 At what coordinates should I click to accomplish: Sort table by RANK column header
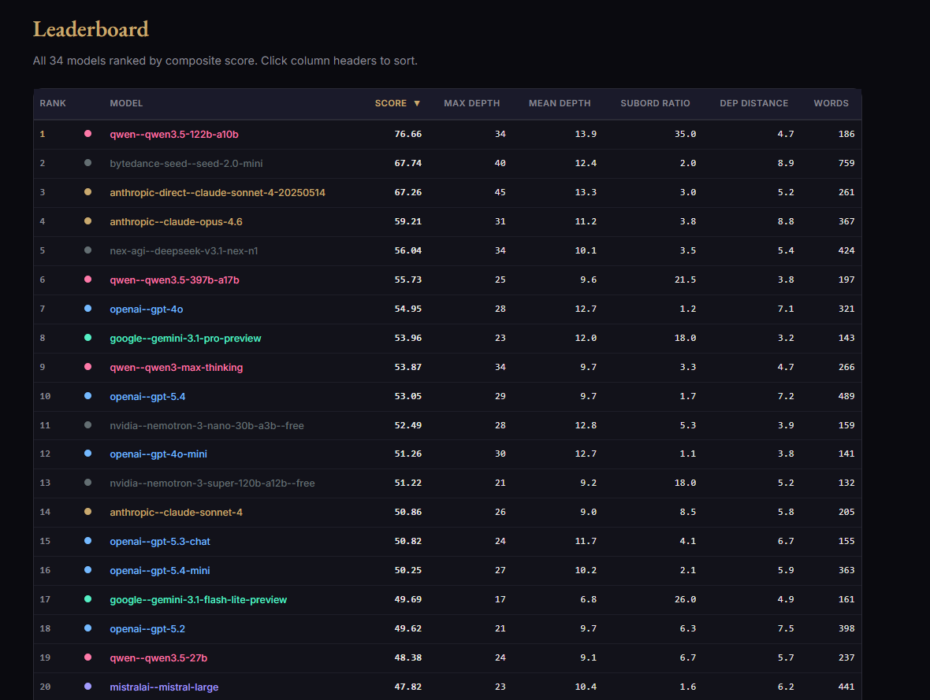[53, 103]
